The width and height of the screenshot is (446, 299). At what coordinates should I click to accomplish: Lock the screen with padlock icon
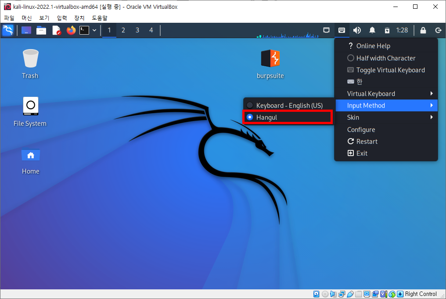coord(423,30)
